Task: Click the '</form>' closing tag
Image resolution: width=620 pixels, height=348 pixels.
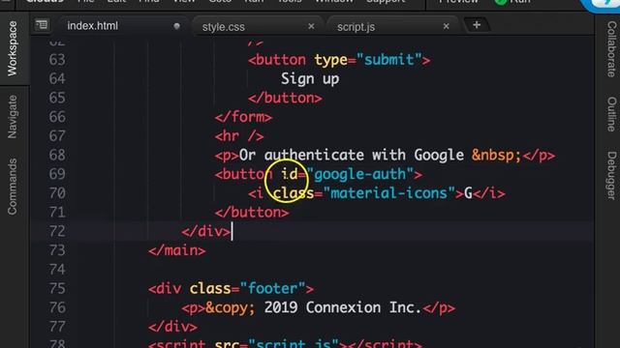Action: coord(243,117)
